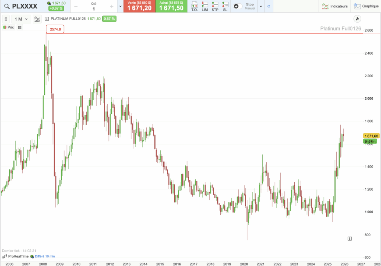The width and height of the screenshot is (381, 266).
Task: Open the Indicateurs menu
Action: pyautogui.click(x=335, y=6)
